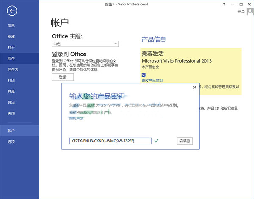
Task: Click the 帐户 page title
Action: (x=60, y=22)
